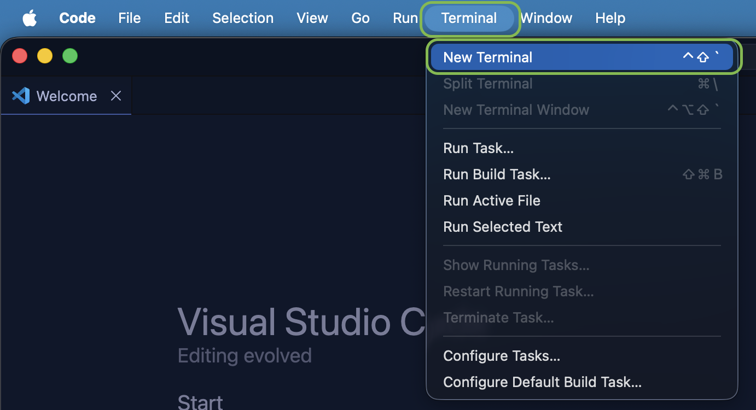
Task: Click the Terminal menu in menu bar
Action: (469, 18)
